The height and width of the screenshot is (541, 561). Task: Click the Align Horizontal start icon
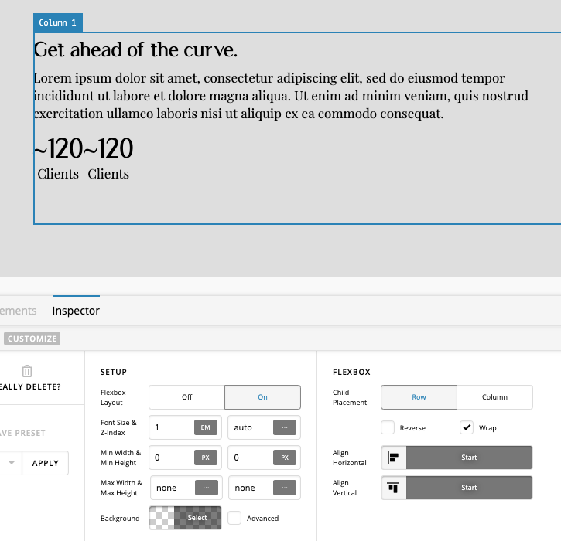(393, 458)
